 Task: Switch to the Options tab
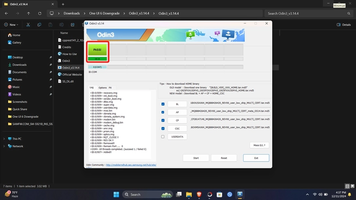(102, 88)
